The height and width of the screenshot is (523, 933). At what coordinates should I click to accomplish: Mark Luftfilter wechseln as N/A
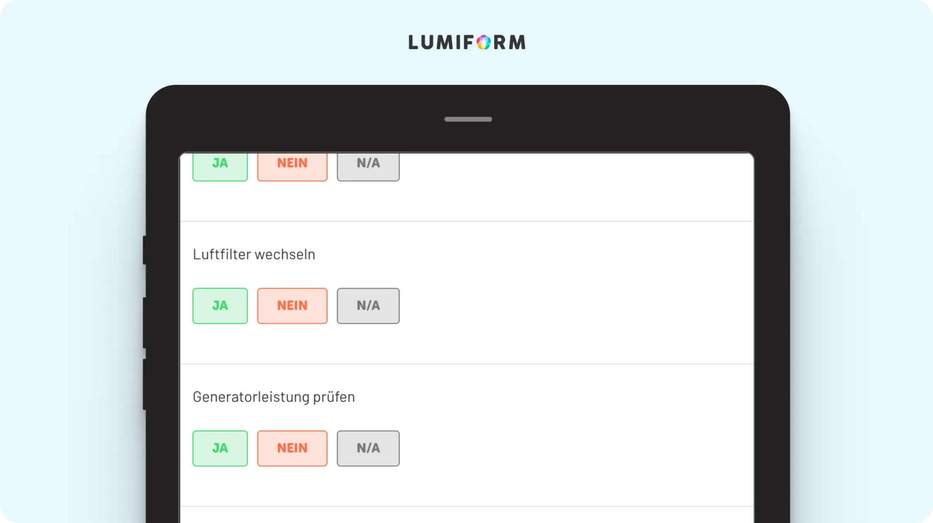click(368, 306)
